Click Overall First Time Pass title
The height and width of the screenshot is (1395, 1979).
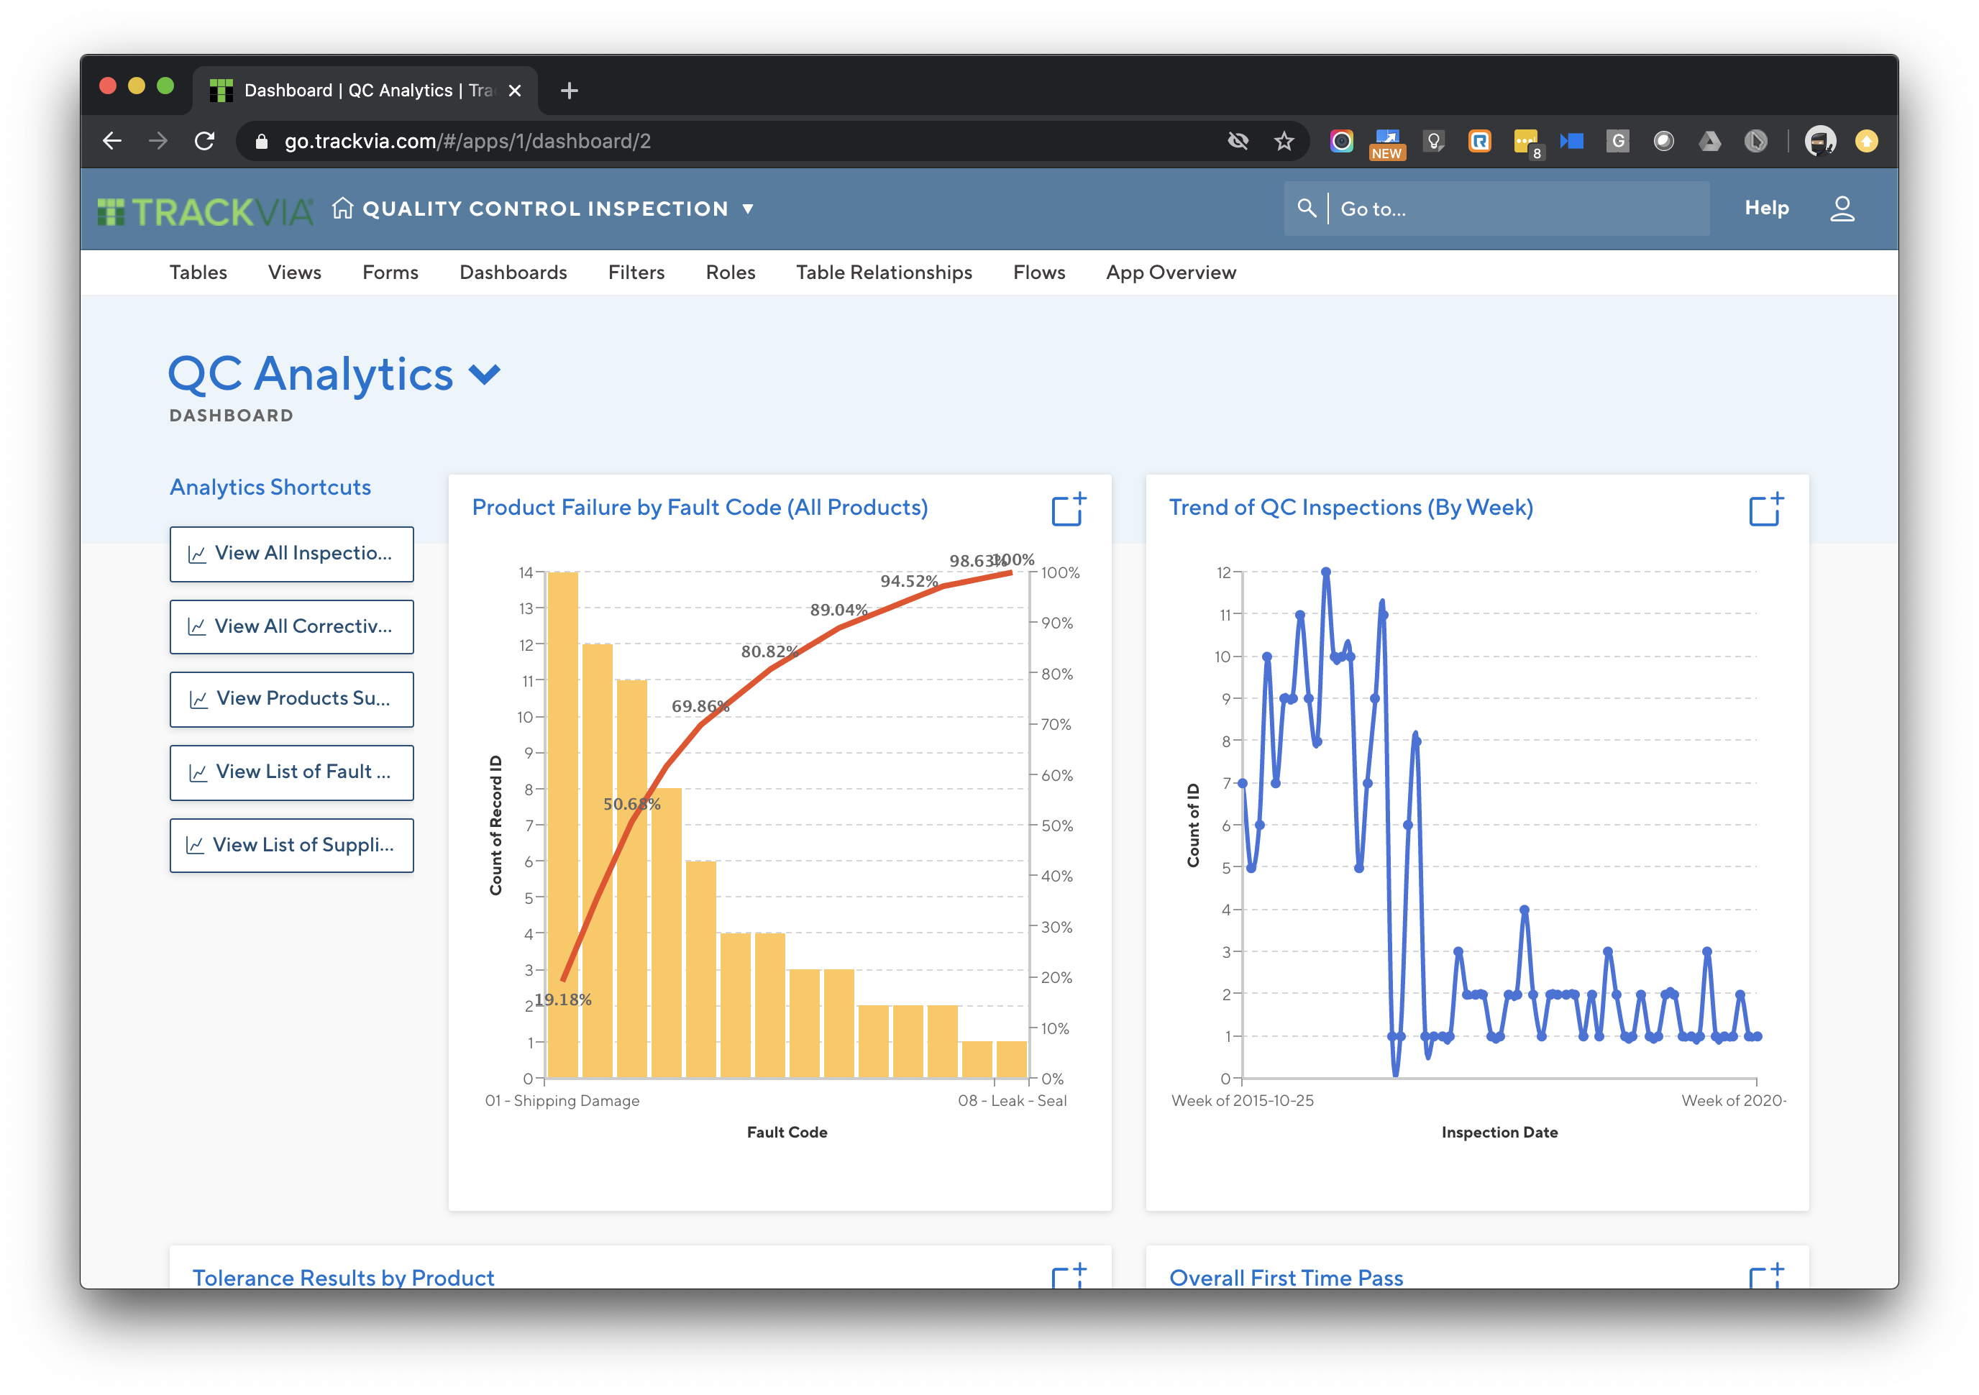[1286, 1277]
